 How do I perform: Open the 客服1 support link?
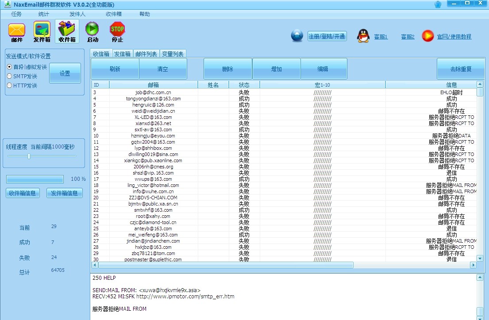[x=381, y=37]
